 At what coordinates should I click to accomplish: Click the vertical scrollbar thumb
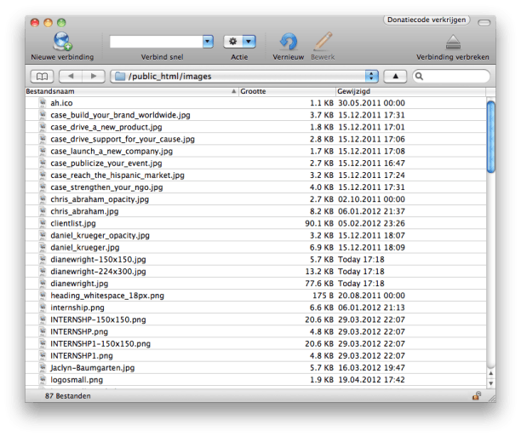(490, 137)
